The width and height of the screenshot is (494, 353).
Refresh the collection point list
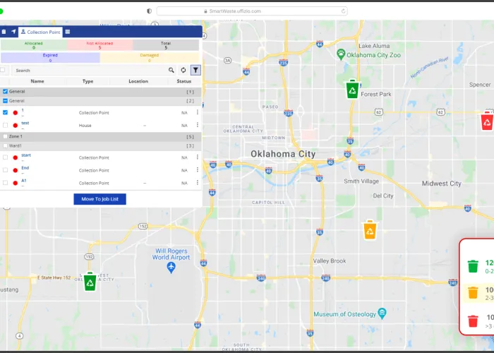pos(183,71)
